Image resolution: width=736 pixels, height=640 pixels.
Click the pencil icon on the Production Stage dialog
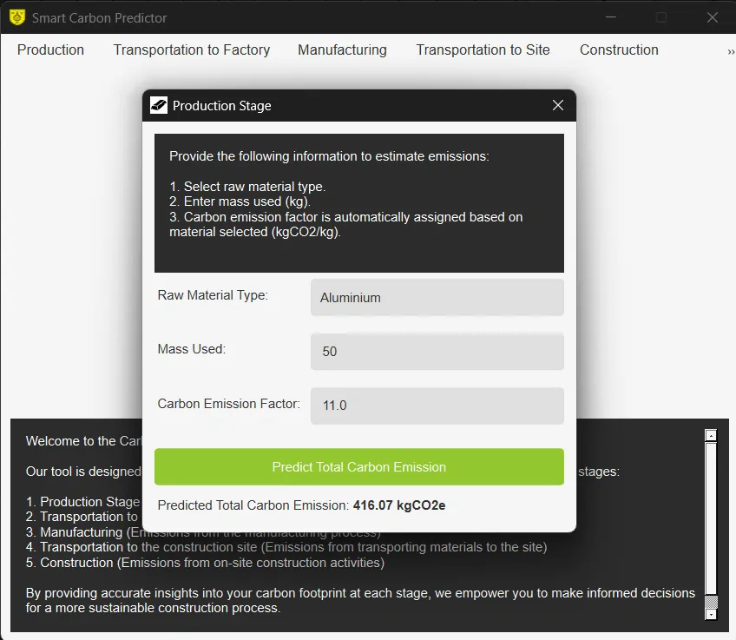click(159, 105)
